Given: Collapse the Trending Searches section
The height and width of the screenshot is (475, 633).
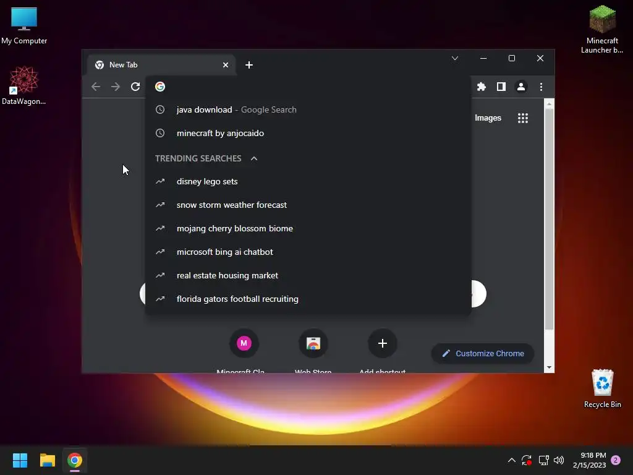Looking at the screenshot, I should tap(254, 158).
